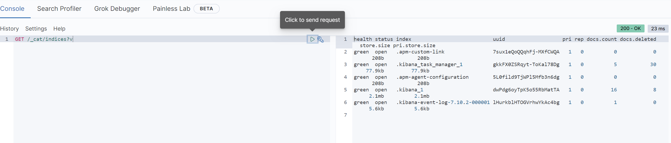
Task: Open the Search Profiler tab
Action: coord(59,9)
